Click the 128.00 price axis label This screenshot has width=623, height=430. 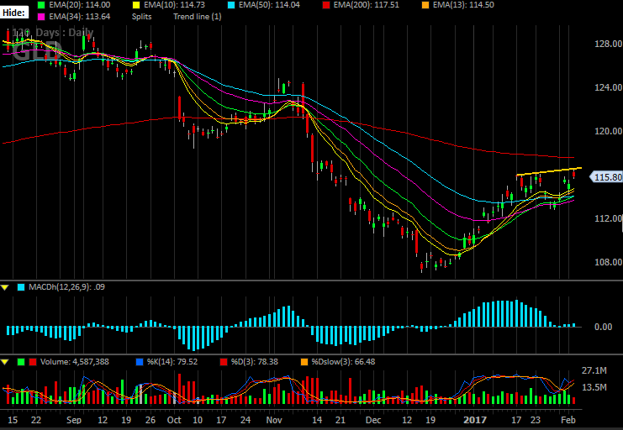click(x=608, y=44)
